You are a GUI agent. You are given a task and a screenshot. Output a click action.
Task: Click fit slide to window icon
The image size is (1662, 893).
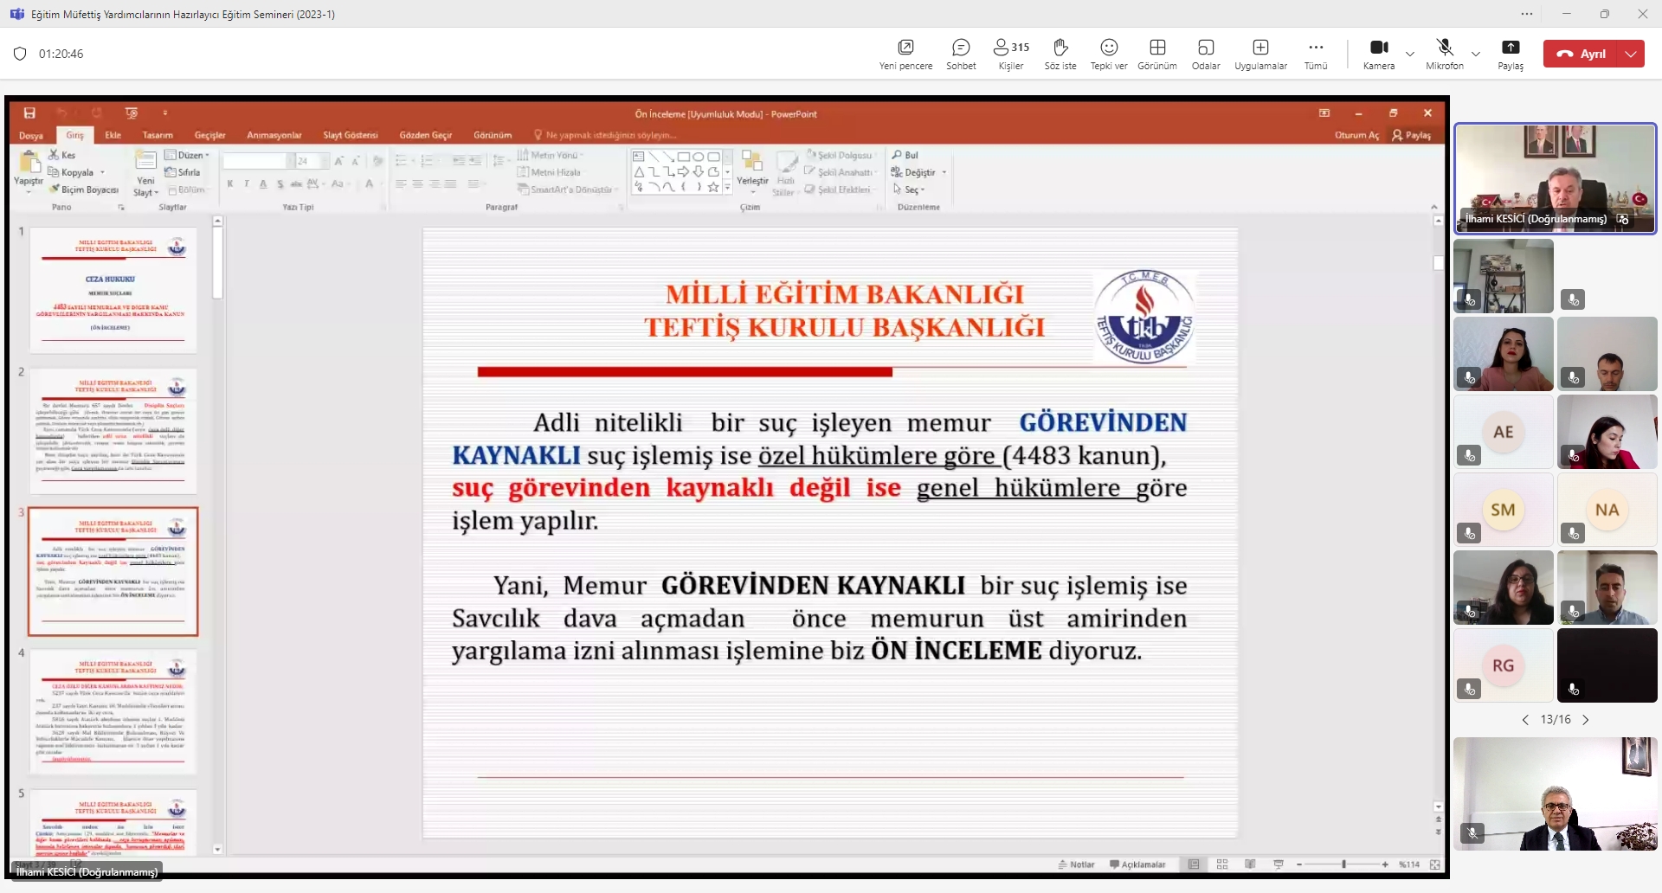click(x=1435, y=864)
